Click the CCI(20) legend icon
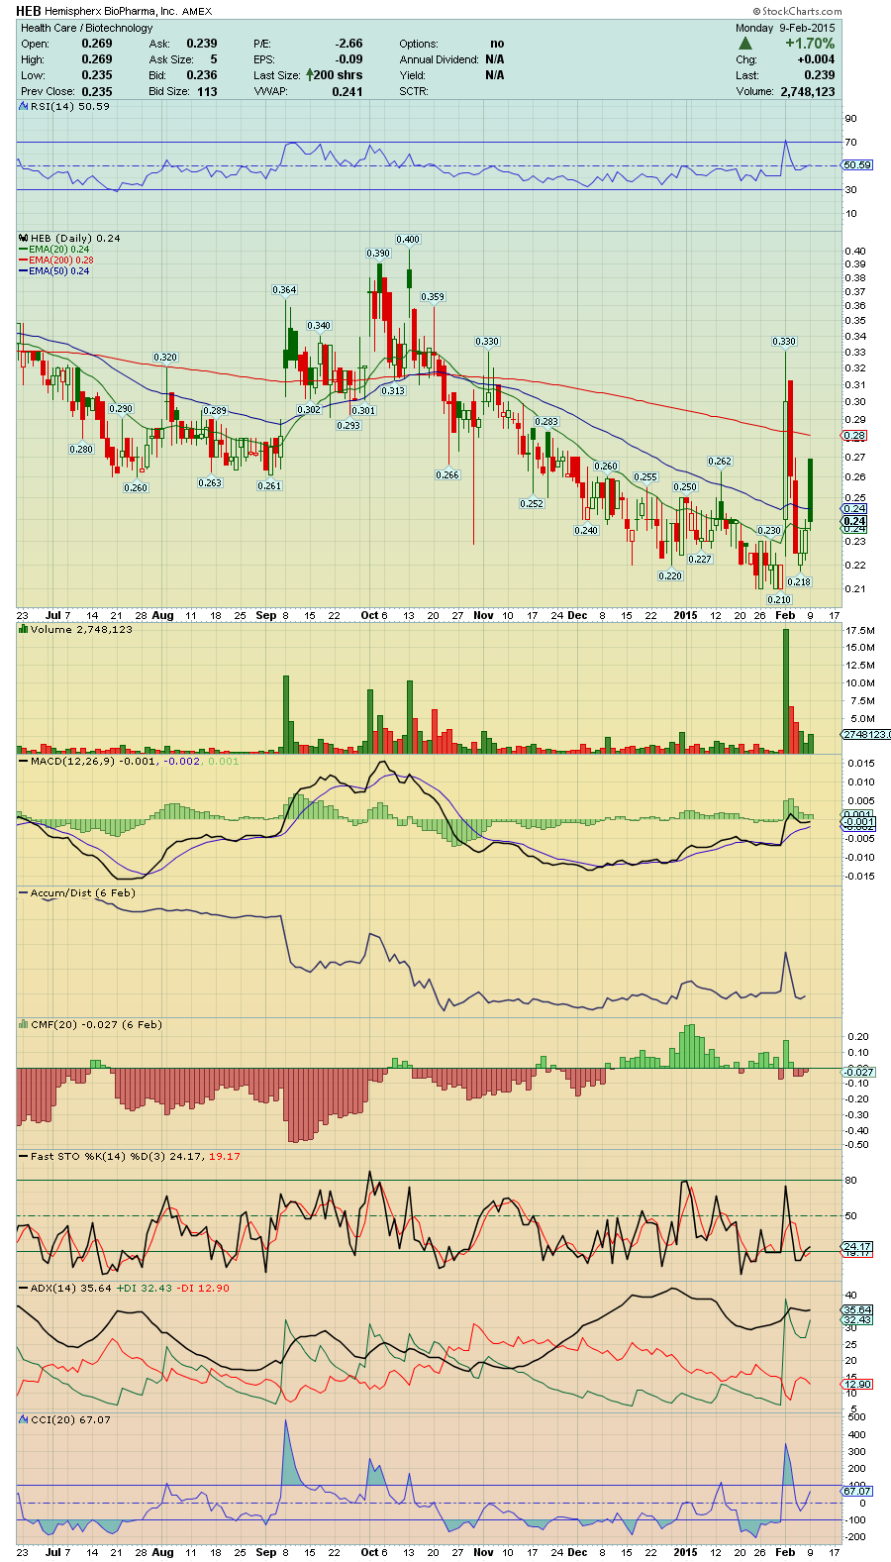The height and width of the screenshot is (1562, 891). click(x=24, y=1419)
